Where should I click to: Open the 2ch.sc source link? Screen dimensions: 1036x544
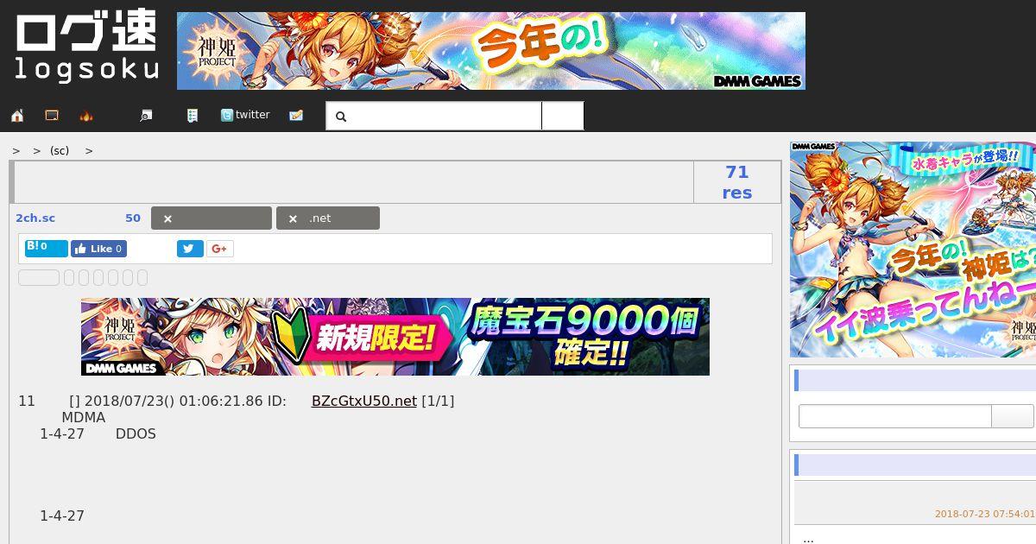point(35,218)
